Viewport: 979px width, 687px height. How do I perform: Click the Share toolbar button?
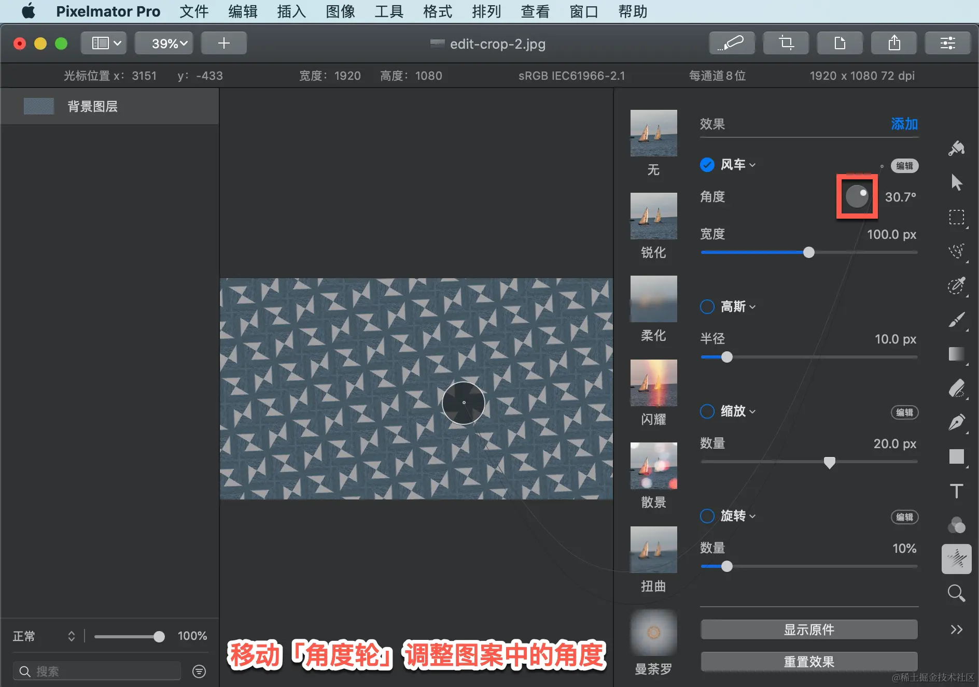coord(894,43)
